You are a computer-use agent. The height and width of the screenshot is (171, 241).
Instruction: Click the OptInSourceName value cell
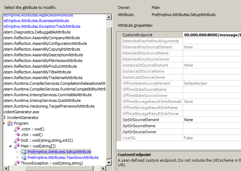point(212,126)
